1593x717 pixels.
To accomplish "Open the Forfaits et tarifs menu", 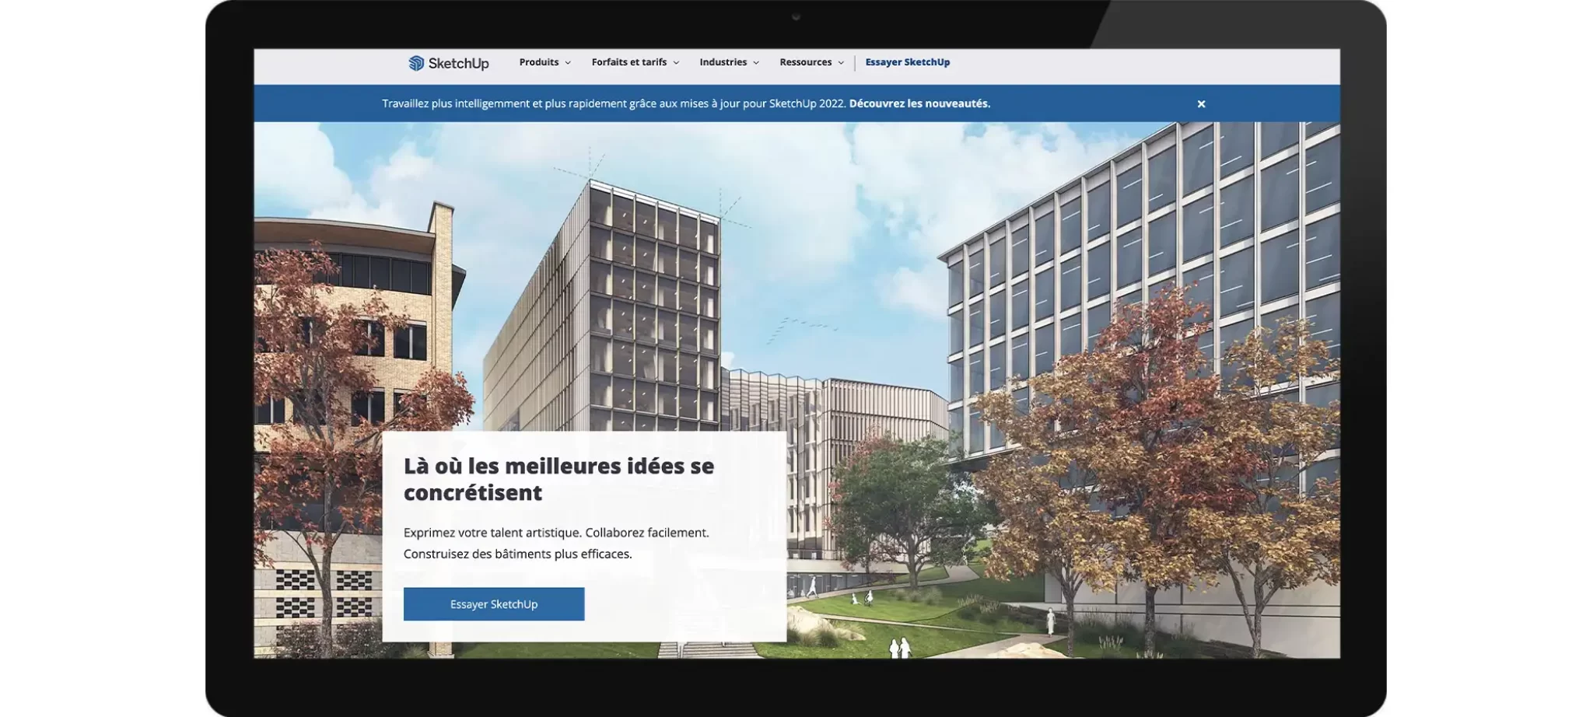I will pyautogui.click(x=635, y=62).
